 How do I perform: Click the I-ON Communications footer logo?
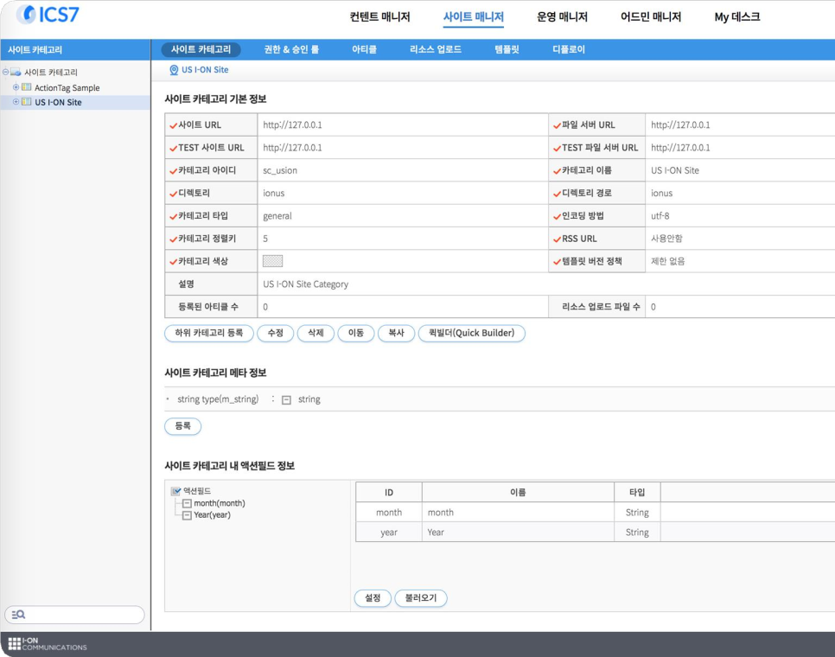click(48, 644)
